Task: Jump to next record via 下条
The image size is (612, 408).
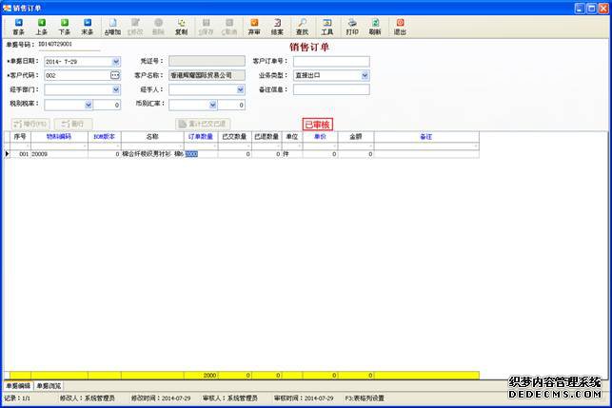Action: pyautogui.click(x=65, y=26)
